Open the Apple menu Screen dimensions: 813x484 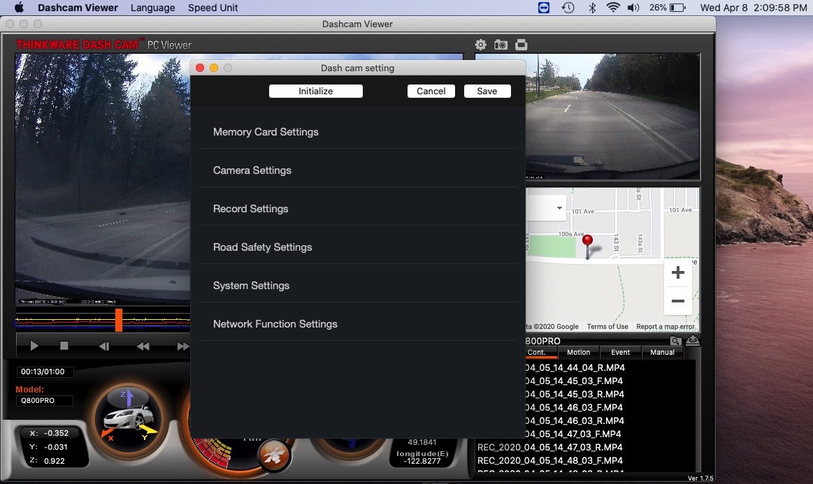pyautogui.click(x=19, y=8)
